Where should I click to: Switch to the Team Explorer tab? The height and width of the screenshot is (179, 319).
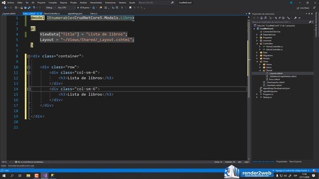pyautogui.click(x=295, y=162)
